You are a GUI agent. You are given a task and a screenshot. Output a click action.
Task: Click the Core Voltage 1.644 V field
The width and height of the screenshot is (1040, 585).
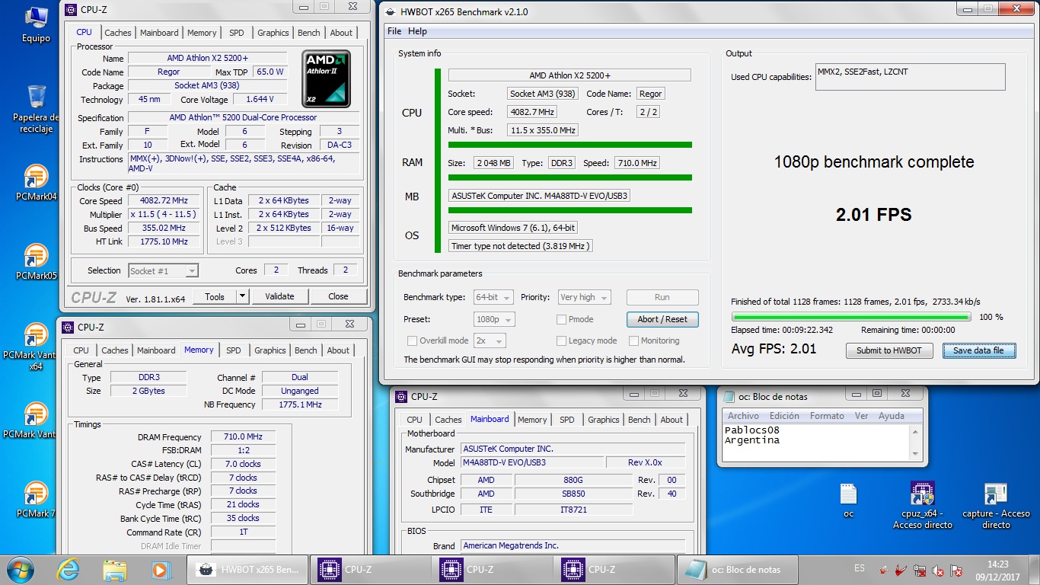pyautogui.click(x=260, y=99)
